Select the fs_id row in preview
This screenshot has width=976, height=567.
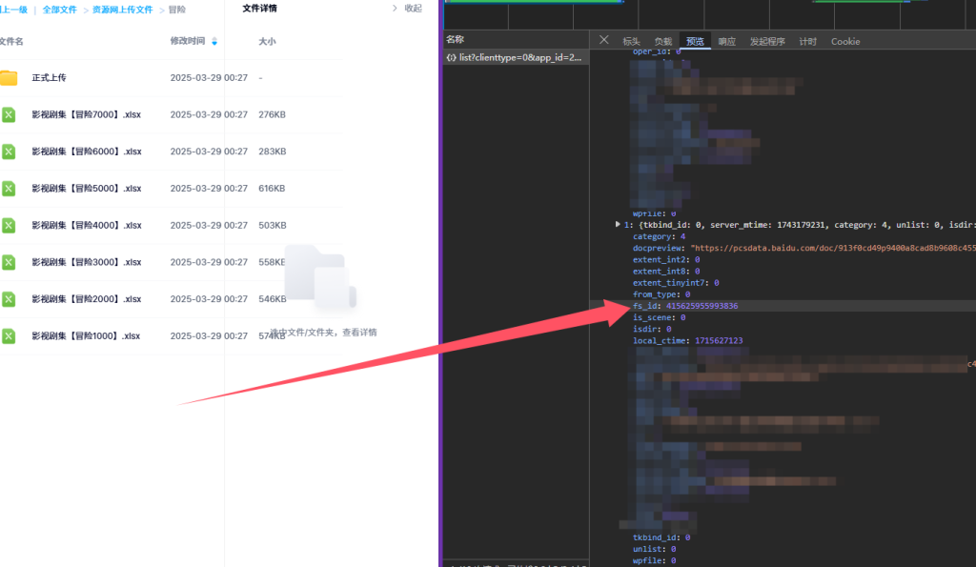684,306
